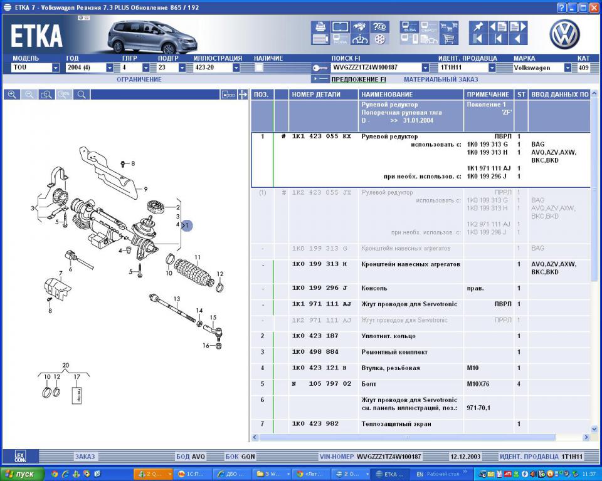
Task: Click the single-bar skip-back arrow icon
Action: (498, 39)
